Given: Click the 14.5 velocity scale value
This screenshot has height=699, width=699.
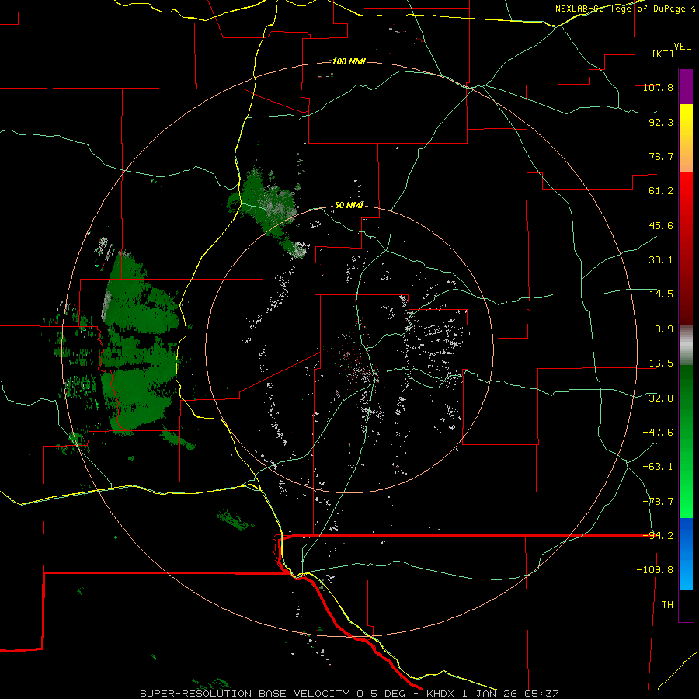Looking at the screenshot, I should click(661, 294).
